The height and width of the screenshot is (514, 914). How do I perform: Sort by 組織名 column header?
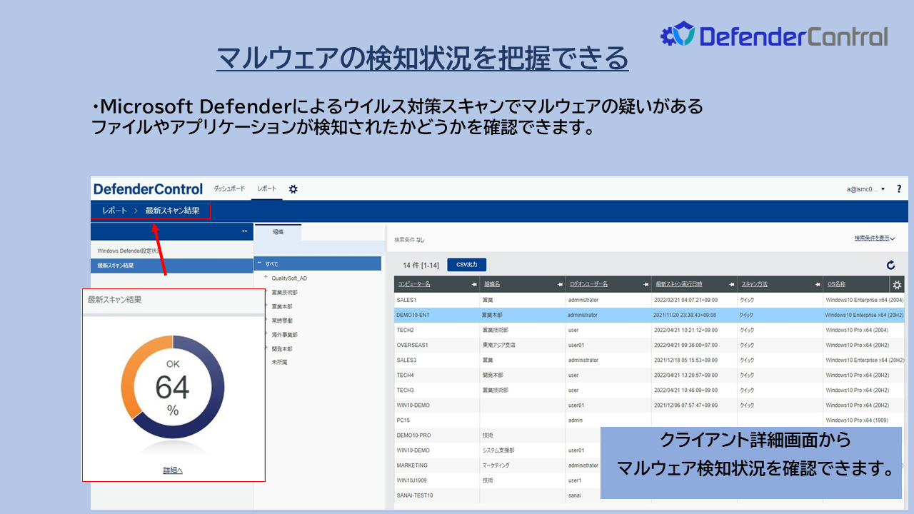click(492, 284)
